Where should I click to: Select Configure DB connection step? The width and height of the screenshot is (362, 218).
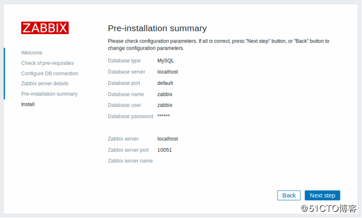pos(50,73)
